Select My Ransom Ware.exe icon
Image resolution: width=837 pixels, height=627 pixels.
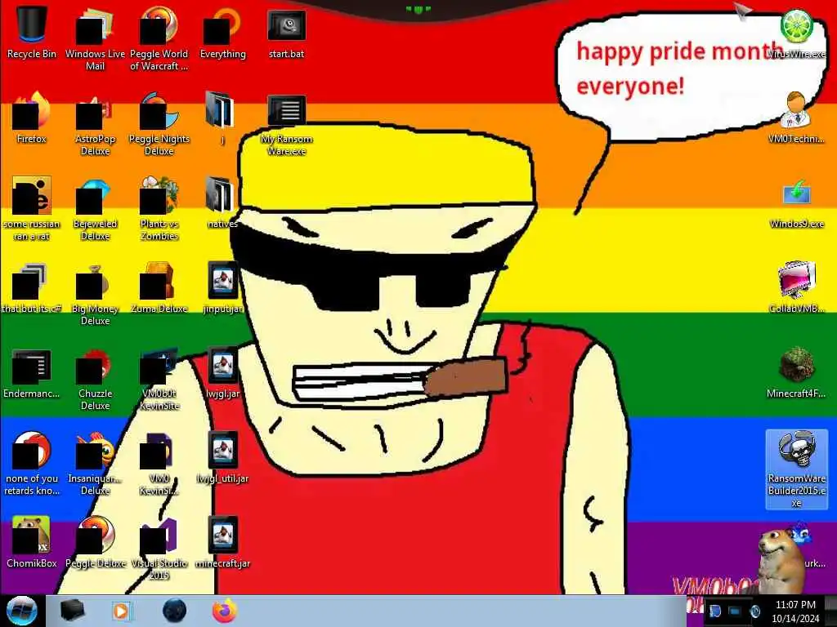[x=287, y=127]
